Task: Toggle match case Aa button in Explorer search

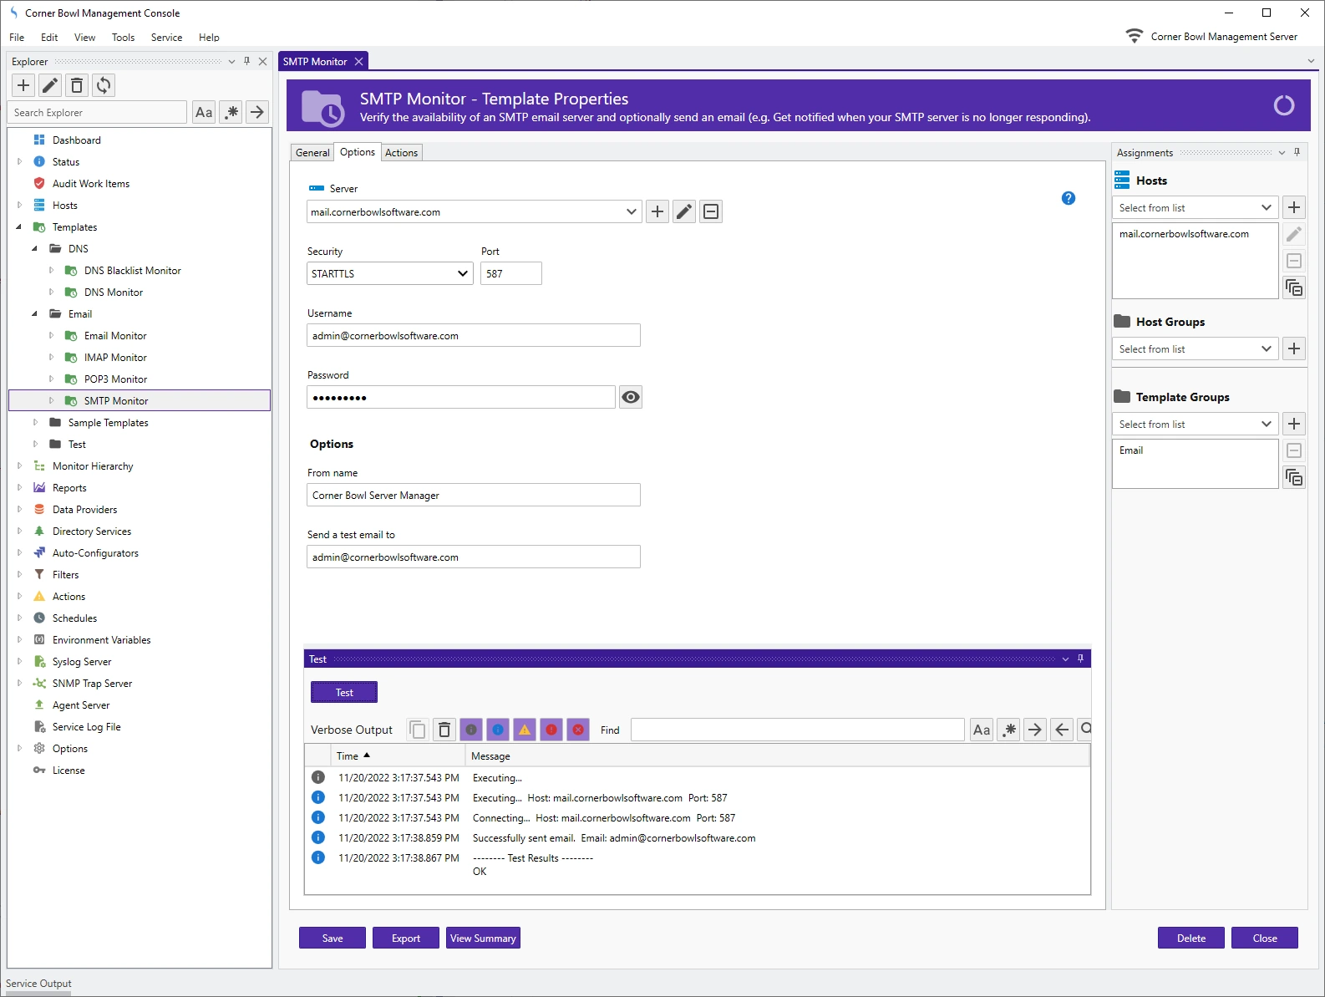Action: point(204,112)
